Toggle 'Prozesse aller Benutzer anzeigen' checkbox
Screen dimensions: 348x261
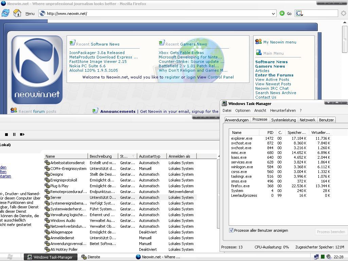231,230
